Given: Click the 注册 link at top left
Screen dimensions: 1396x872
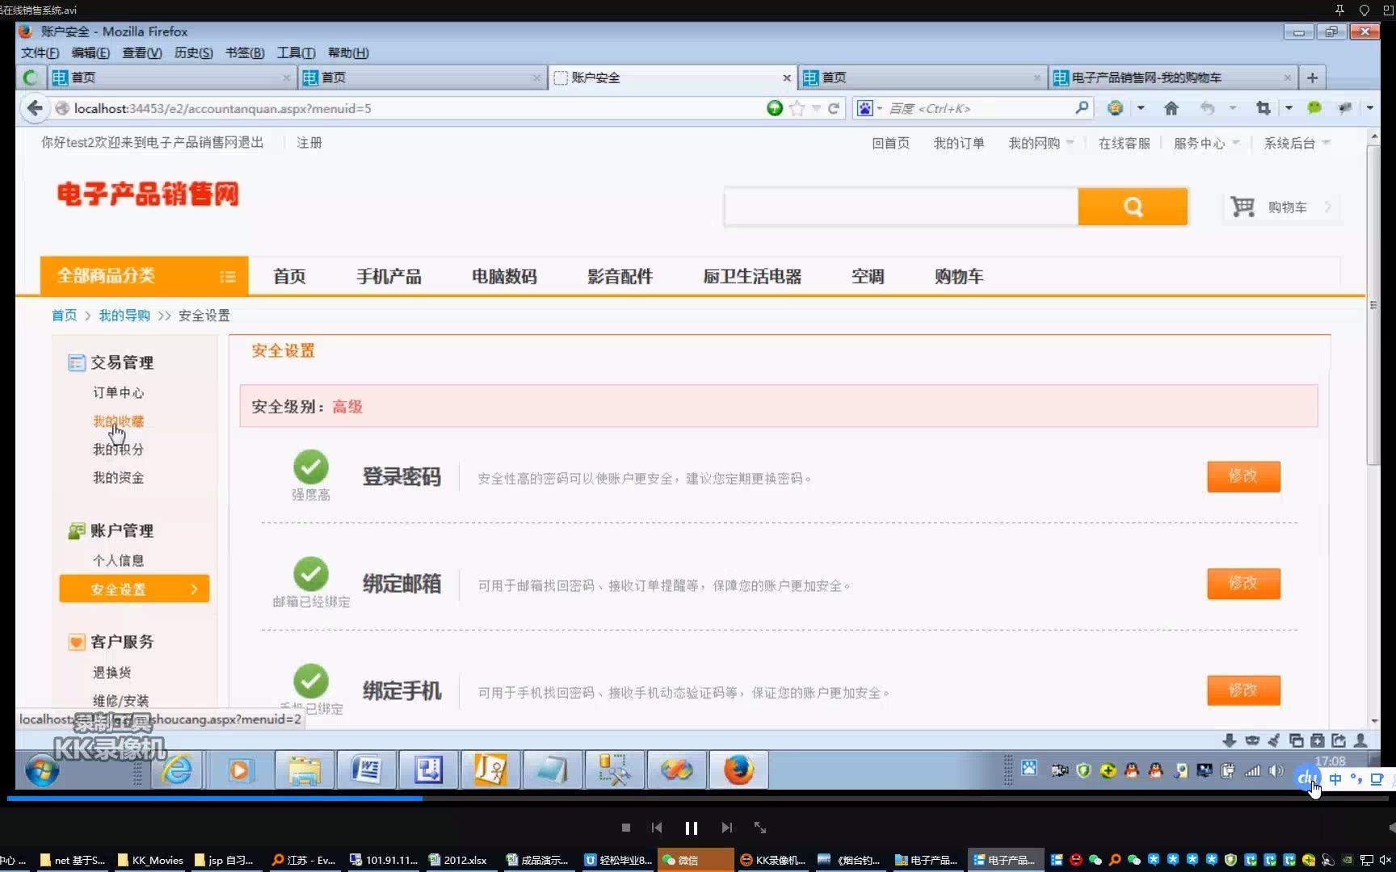Looking at the screenshot, I should click(x=308, y=142).
